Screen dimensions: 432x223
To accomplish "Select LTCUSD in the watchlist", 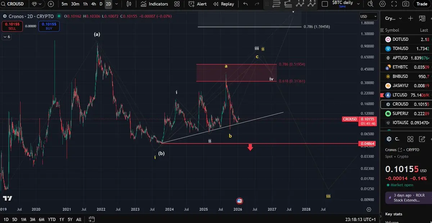I will pos(406,95).
